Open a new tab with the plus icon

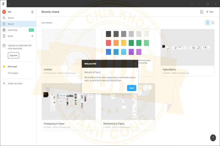pos(9,4)
